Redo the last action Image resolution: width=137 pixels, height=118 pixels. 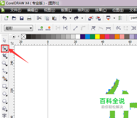click(76, 18)
